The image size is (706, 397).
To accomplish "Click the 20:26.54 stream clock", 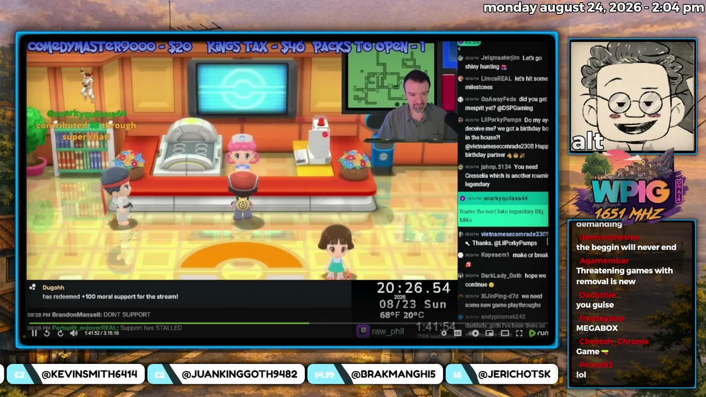I will (x=414, y=288).
